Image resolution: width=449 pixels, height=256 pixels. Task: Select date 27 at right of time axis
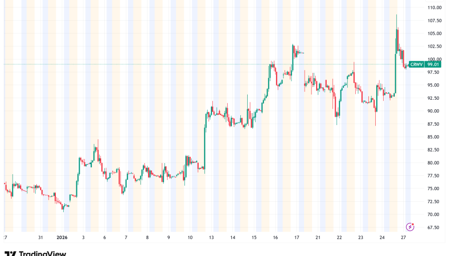click(403, 238)
